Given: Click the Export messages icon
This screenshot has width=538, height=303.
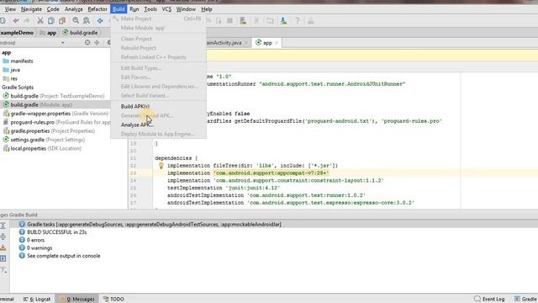Looking at the screenshot, I should click(3, 247).
